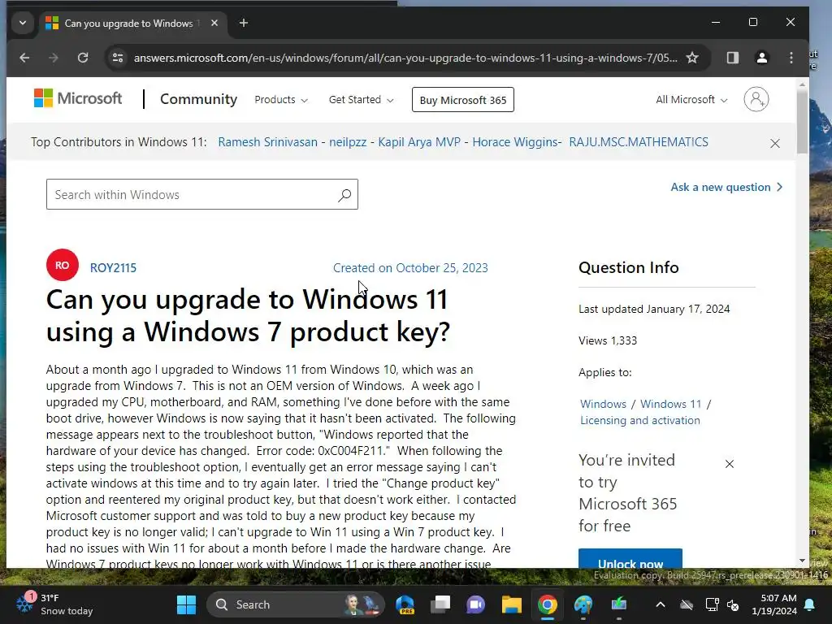Expand the All Microsoft menu

coord(691,100)
